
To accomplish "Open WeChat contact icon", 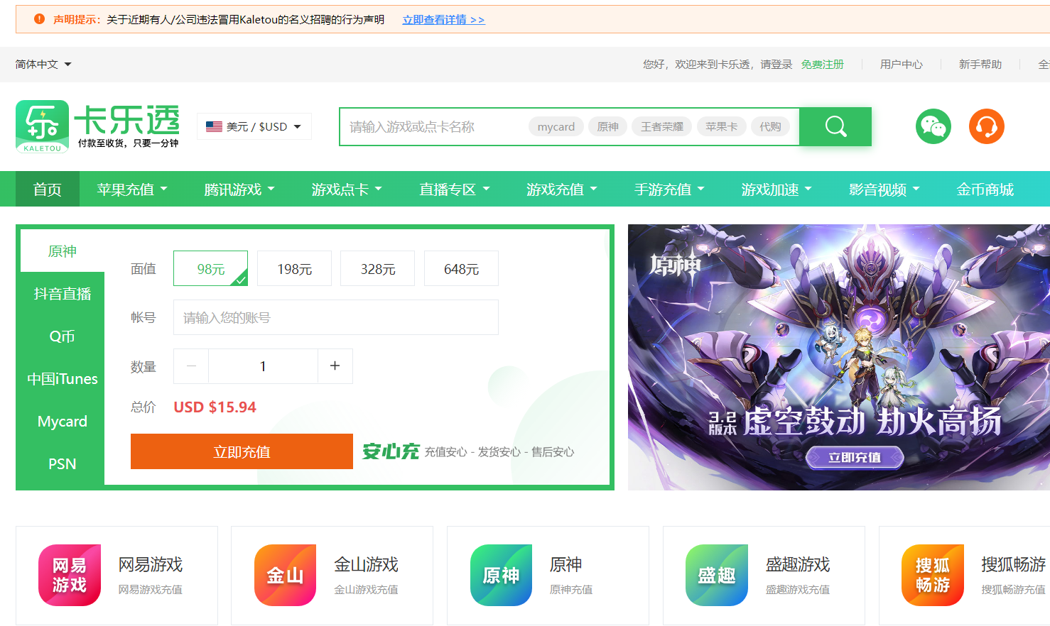I will pos(933,126).
